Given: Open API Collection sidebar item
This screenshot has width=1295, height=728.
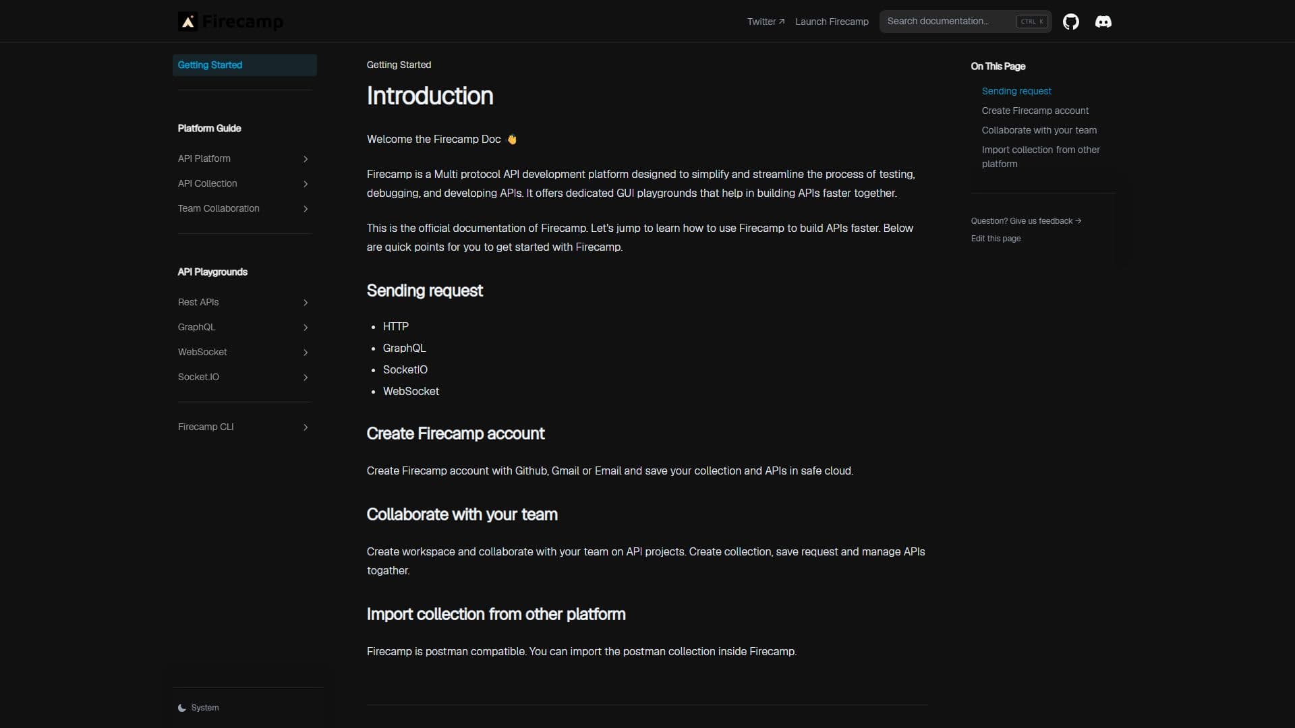Looking at the screenshot, I should pos(245,183).
